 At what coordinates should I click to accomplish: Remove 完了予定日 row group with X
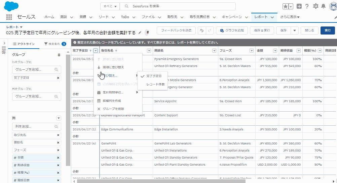click(58, 78)
